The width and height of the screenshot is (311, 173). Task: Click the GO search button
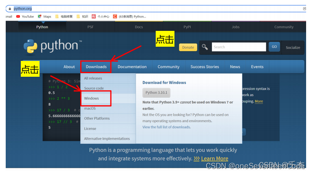(274, 47)
